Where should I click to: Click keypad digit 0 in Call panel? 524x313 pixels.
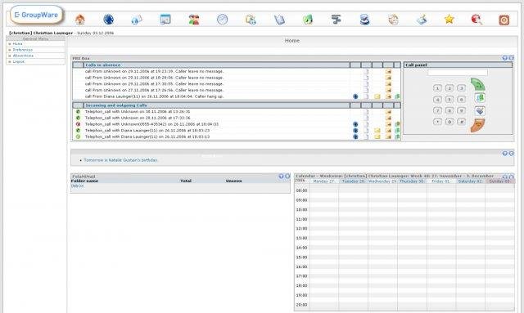point(449,122)
